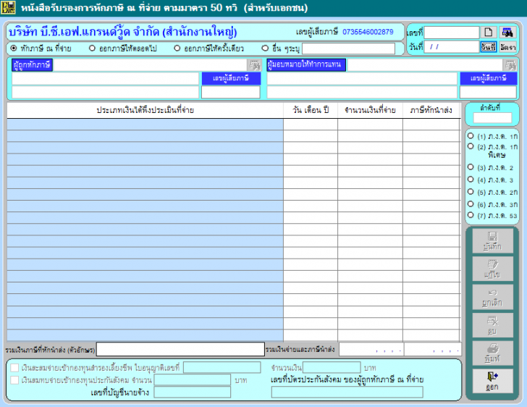Click the เลขที่บัตรประกันสังคม card number field
The height and width of the screenshot is (407, 527).
tap(347, 393)
